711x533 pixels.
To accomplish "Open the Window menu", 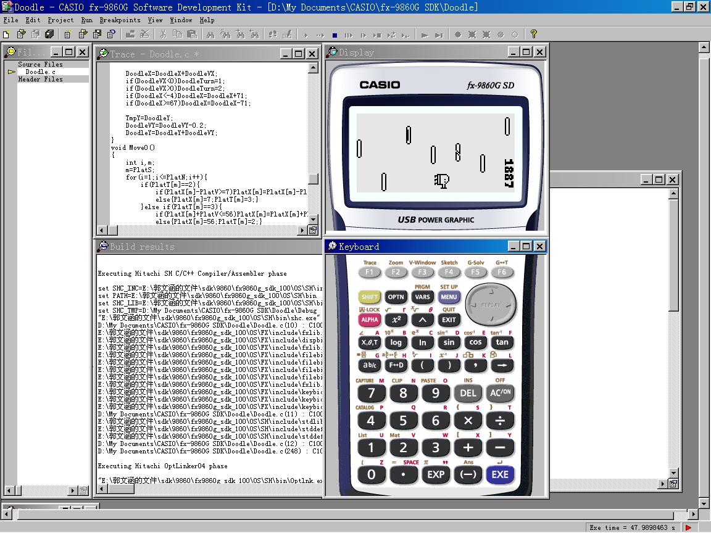I will (181, 20).
